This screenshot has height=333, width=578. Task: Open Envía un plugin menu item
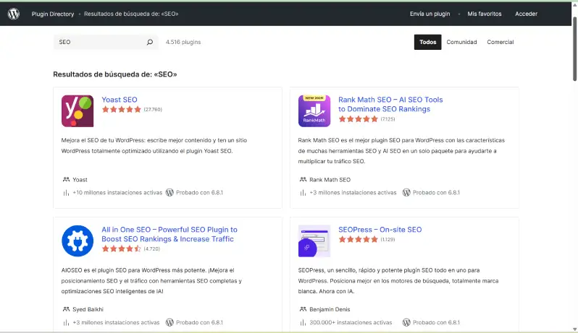[x=430, y=14]
